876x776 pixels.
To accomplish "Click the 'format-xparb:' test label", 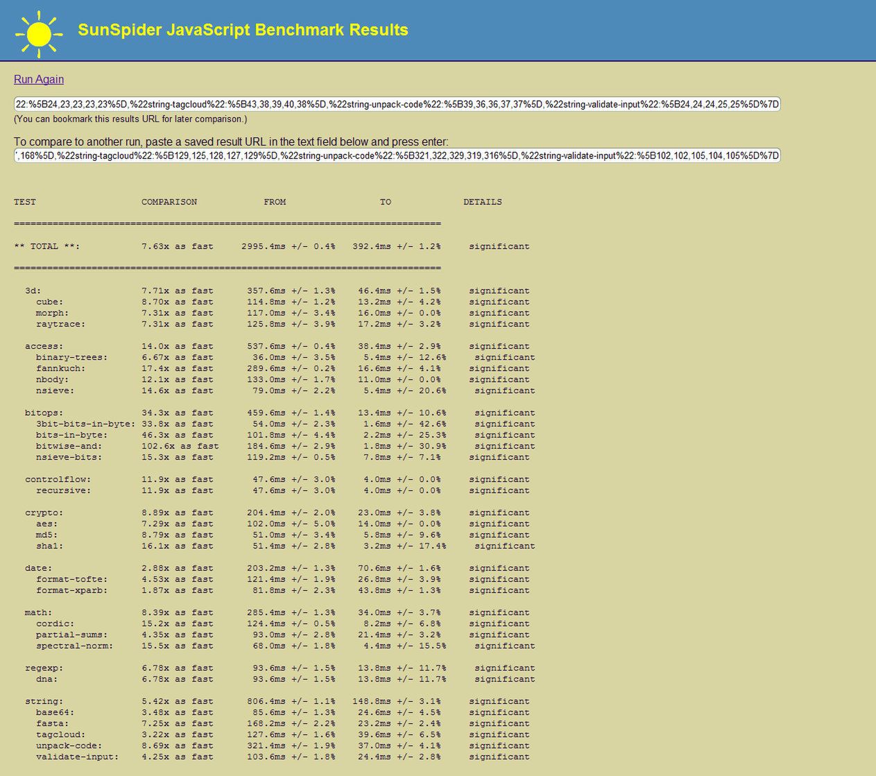I will click(72, 591).
